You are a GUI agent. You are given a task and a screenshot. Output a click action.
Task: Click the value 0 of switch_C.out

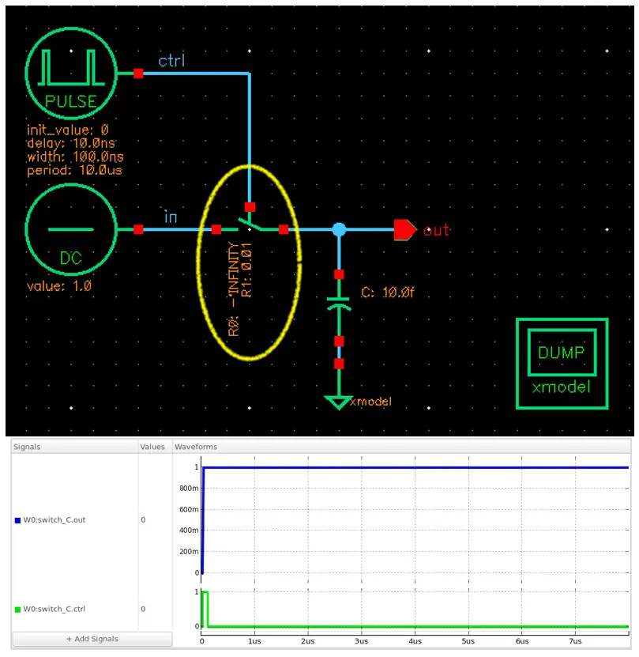[143, 519]
